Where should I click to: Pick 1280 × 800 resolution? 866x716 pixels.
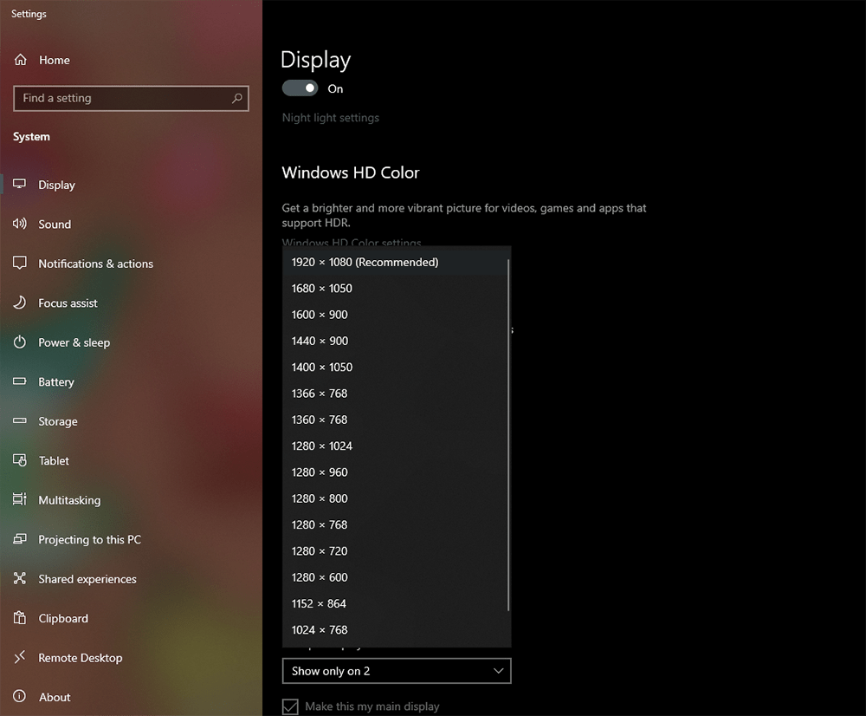(397, 498)
